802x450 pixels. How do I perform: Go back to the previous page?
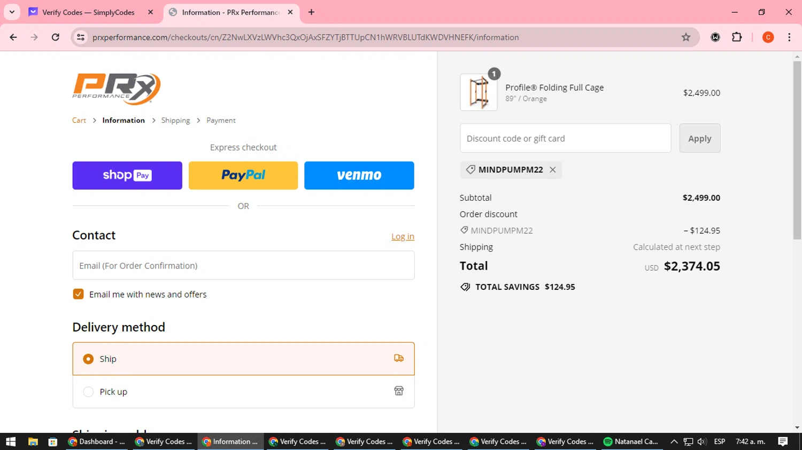tap(13, 37)
